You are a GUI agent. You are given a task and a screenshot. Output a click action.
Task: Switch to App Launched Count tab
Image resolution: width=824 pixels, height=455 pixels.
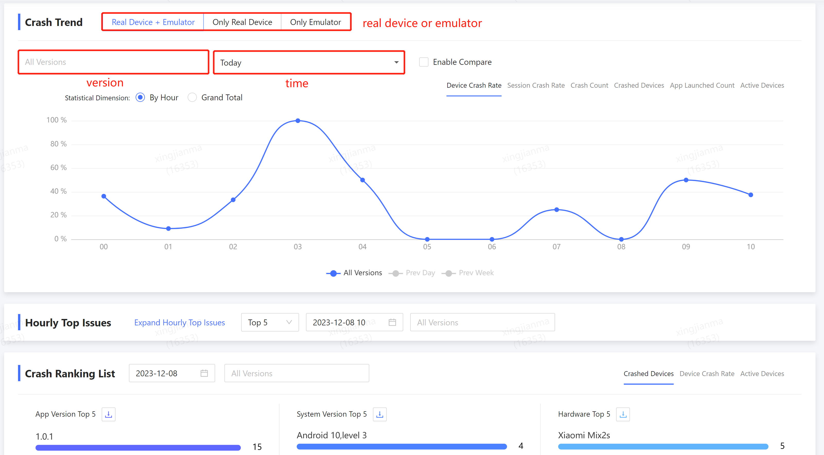(x=702, y=85)
